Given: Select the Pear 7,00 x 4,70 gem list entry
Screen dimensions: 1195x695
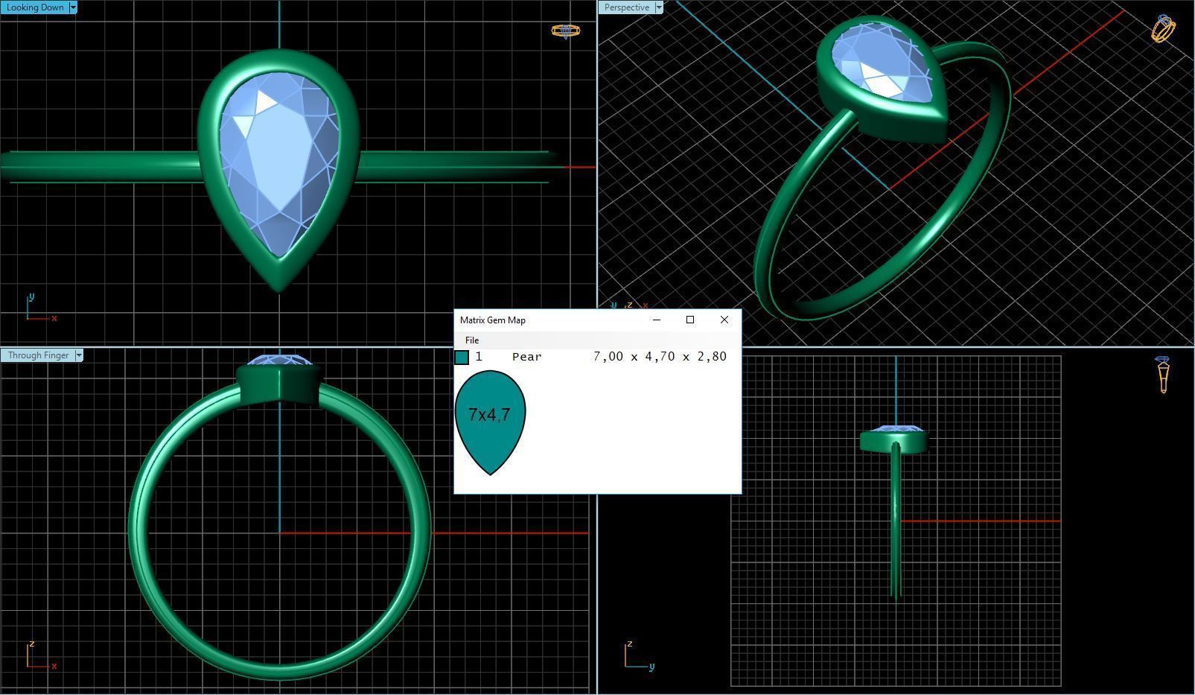Looking at the screenshot, I should [x=596, y=357].
